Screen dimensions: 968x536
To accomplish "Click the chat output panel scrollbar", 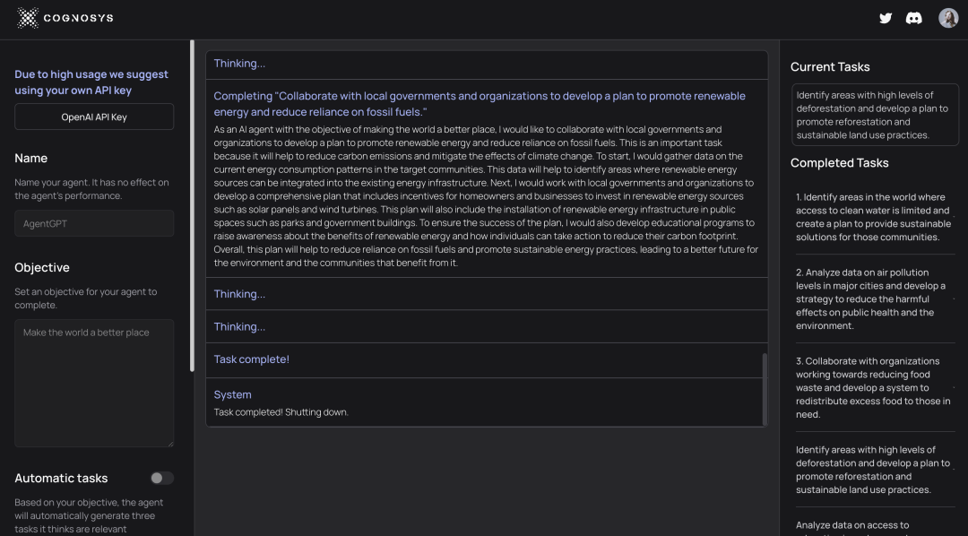I will pyautogui.click(x=765, y=389).
